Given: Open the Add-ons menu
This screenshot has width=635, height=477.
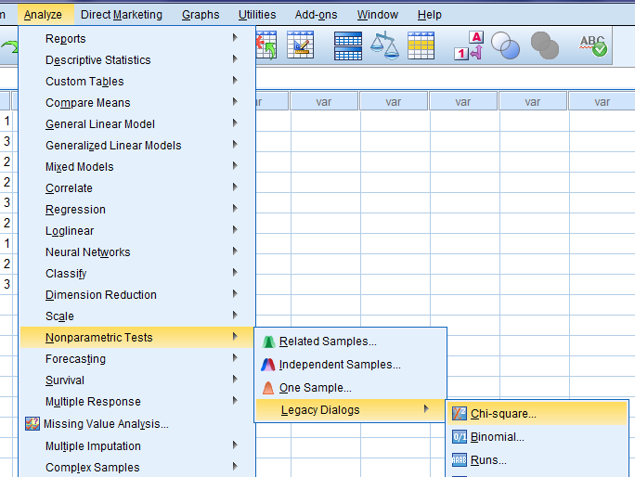Looking at the screenshot, I should (x=316, y=15).
